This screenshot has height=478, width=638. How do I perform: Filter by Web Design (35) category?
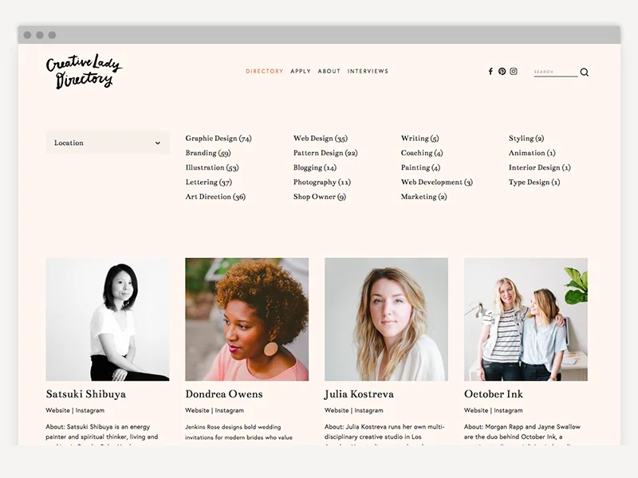pyautogui.click(x=321, y=138)
